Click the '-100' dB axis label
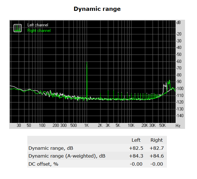The height and width of the screenshot is (179, 197). pos(180,89)
